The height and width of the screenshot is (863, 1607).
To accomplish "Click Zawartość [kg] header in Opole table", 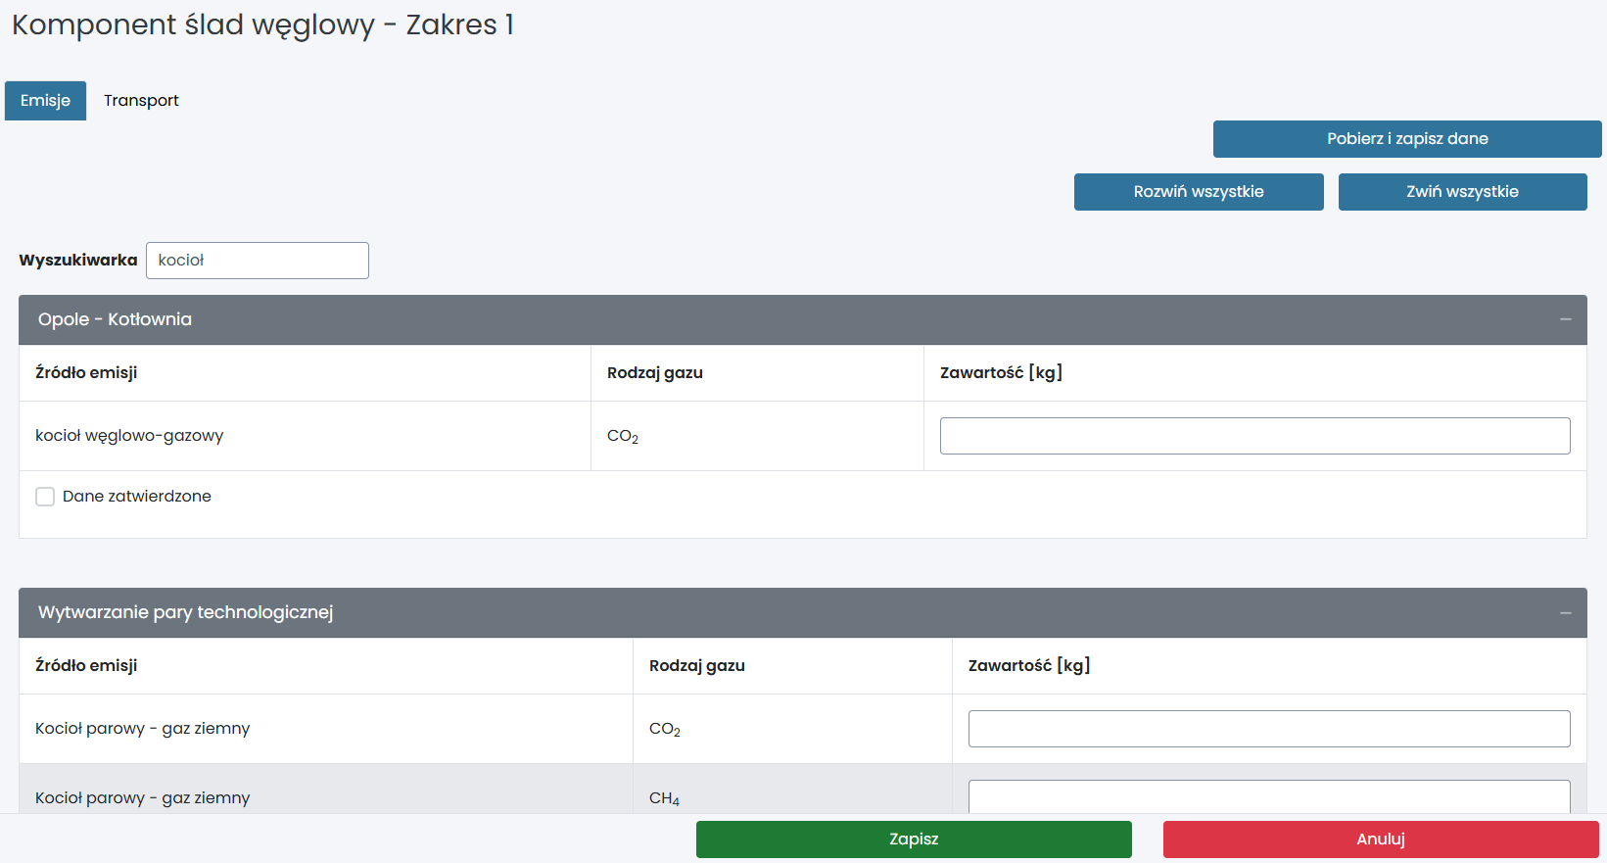I will tap(1001, 373).
